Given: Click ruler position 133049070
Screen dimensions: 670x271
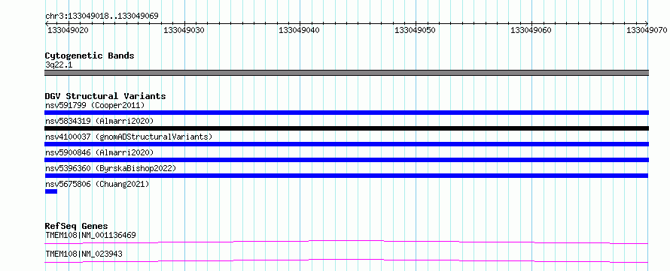Looking at the screenshot, I should [647, 30].
